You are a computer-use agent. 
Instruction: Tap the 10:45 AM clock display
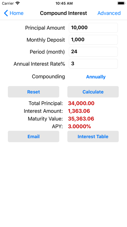tap(64, 3)
